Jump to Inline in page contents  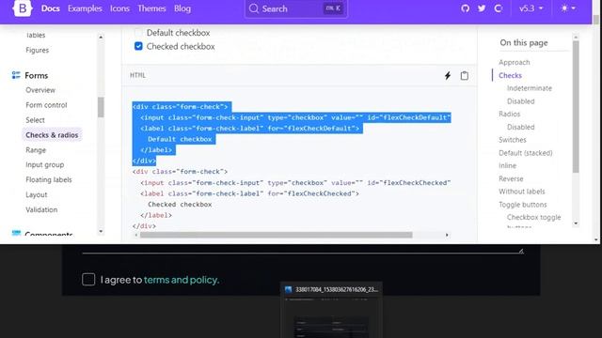pos(507,165)
